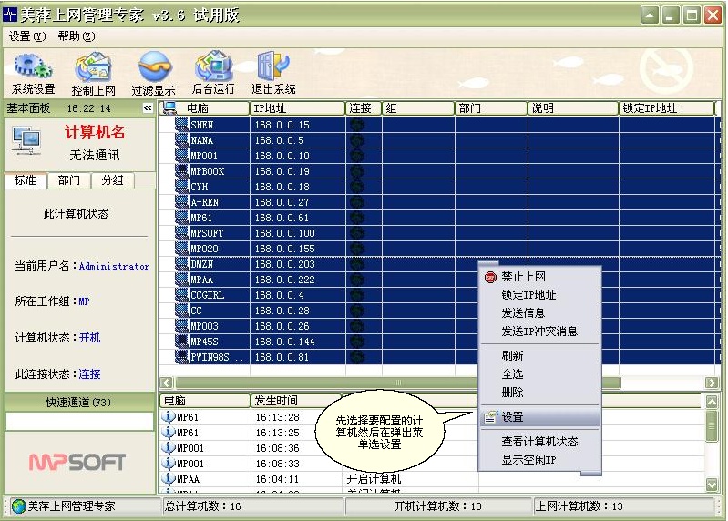Click info icon beside MP61 at 16:13:28
Image resolution: width=728 pixels, height=521 pixels.
click(168, 416)
